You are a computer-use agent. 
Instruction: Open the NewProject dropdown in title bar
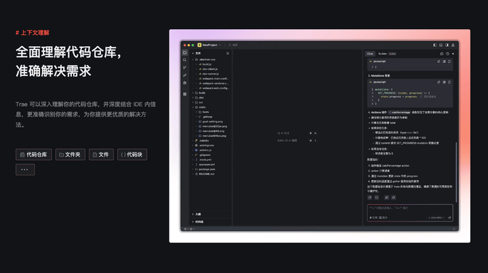pos(209,45)
